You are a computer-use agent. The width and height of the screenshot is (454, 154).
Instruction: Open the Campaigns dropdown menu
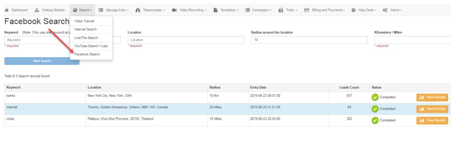pyautogui.click(x=259, y=10)
